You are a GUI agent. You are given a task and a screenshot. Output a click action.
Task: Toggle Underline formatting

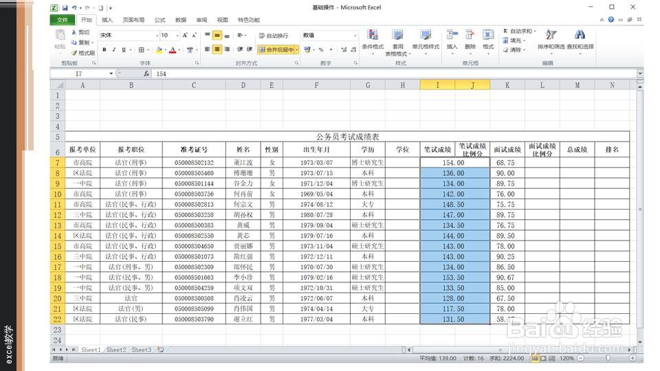pyautogui.click(x=124, y=49)
